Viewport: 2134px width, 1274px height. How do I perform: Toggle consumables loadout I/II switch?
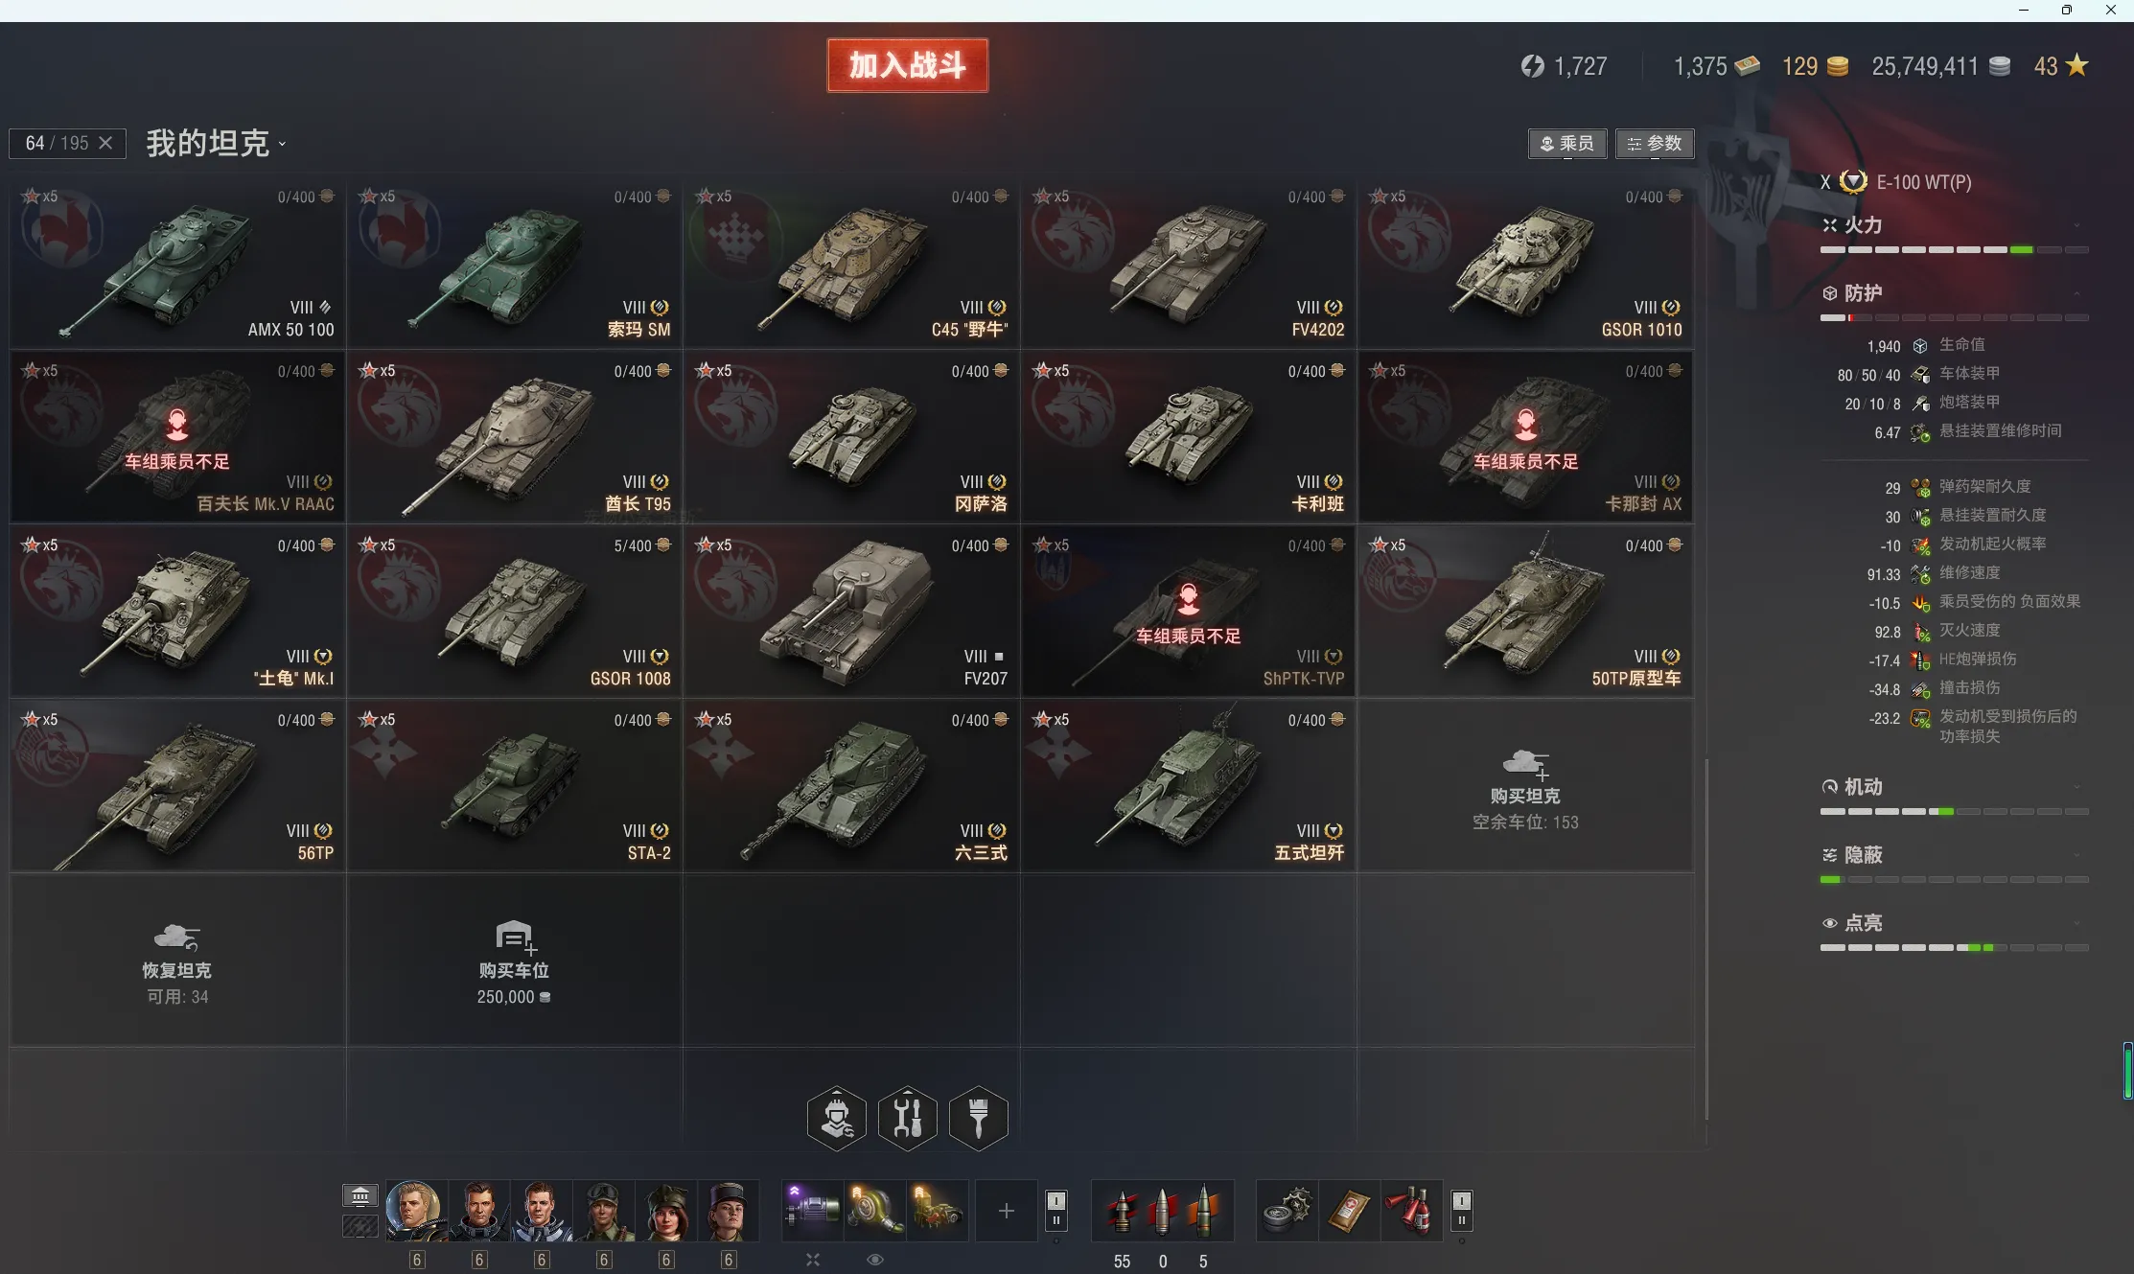tap(1461, 1211)
